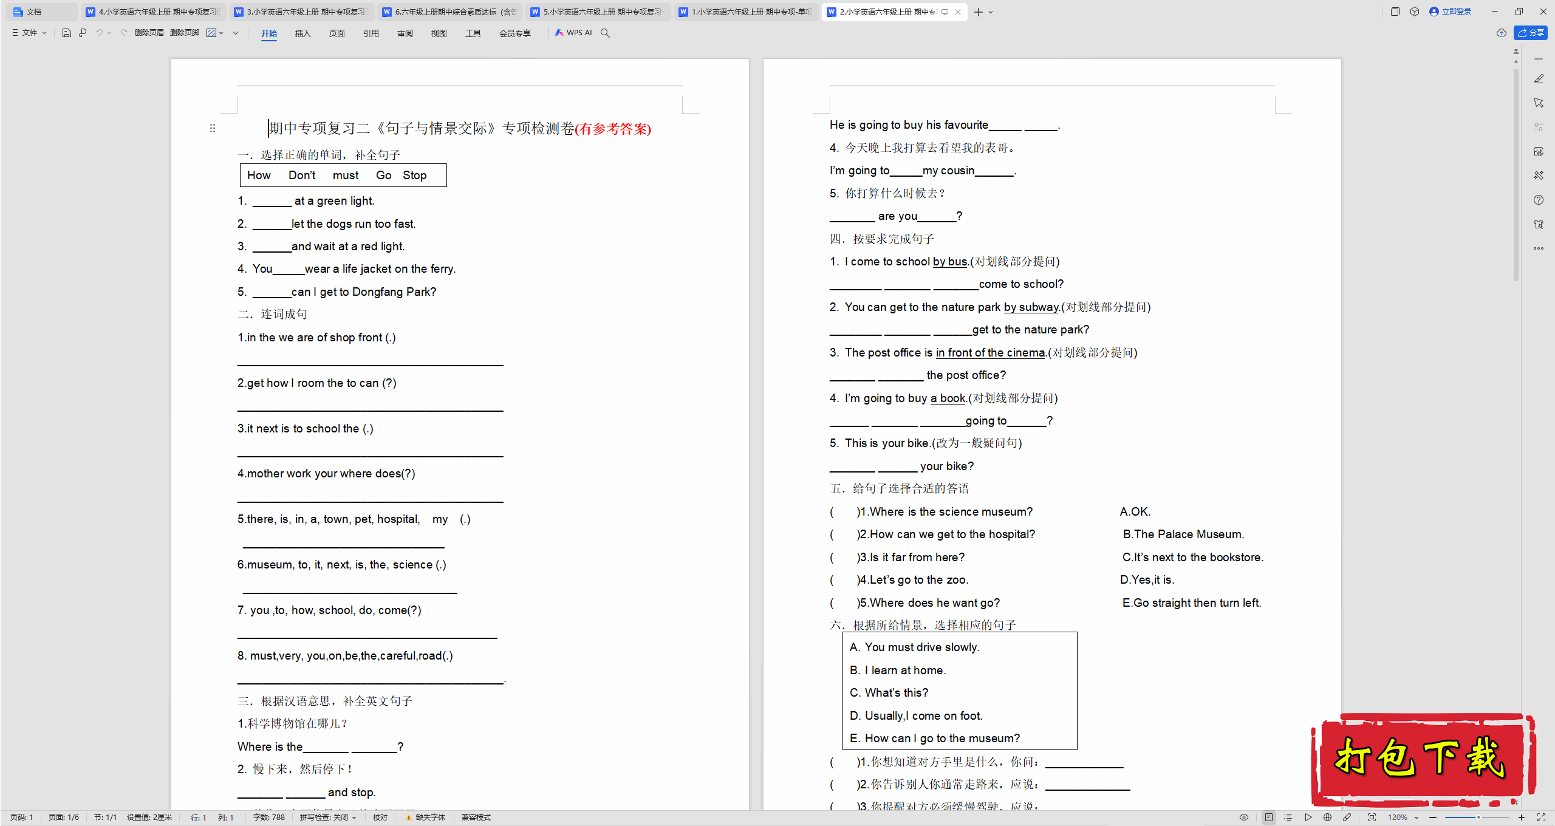1555x826 pixels.
Task: Click the 打包下载 download banner
Action: click(1423, 759)
